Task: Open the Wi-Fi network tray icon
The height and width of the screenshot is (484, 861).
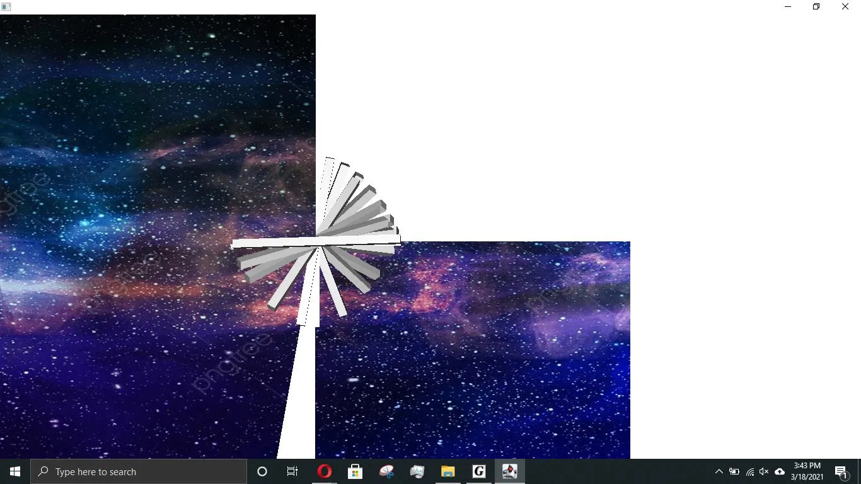Action: (x=749, y=471)
